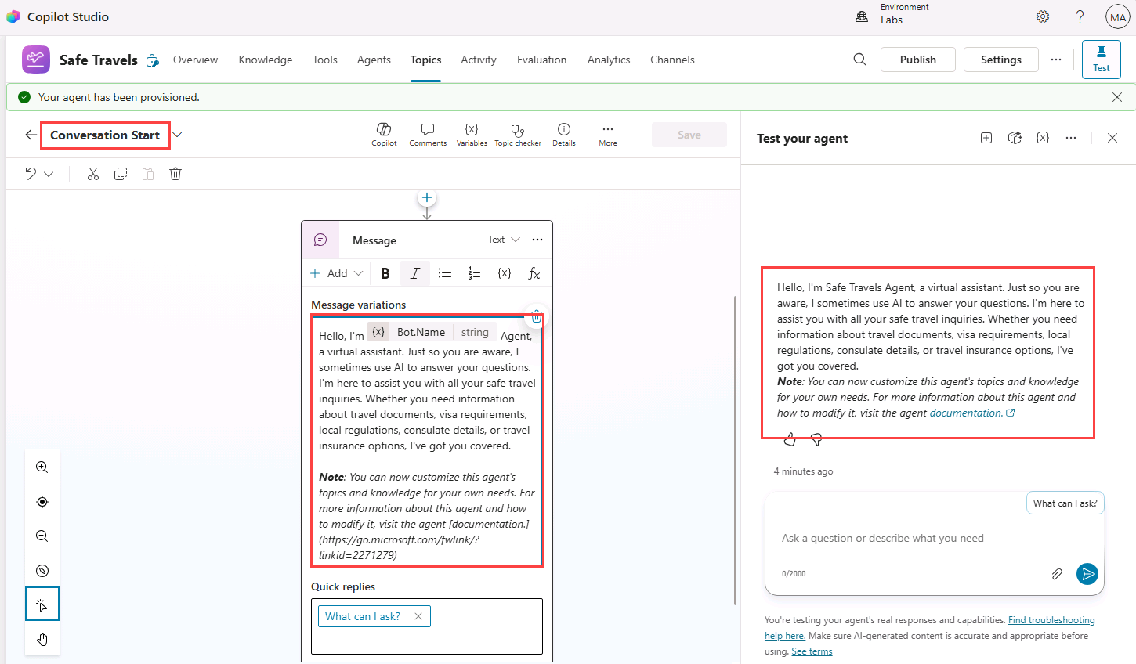Open the Find troubleshooting help here link

[1051, 620]
